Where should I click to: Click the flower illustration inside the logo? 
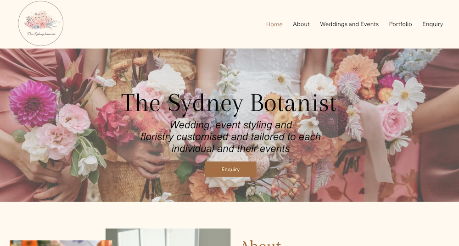coord(41,20)
